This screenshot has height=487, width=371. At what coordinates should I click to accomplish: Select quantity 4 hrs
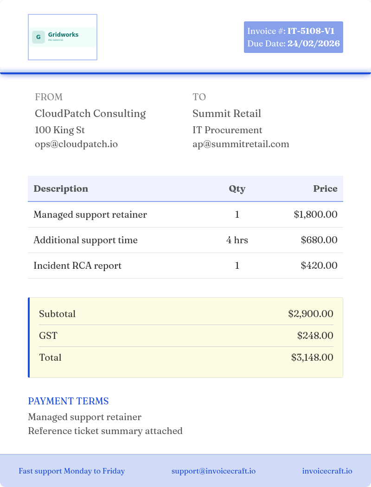(x=237, y=240)
